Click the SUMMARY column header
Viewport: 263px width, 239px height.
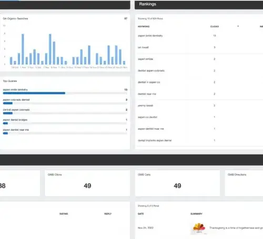coord(196,214)
